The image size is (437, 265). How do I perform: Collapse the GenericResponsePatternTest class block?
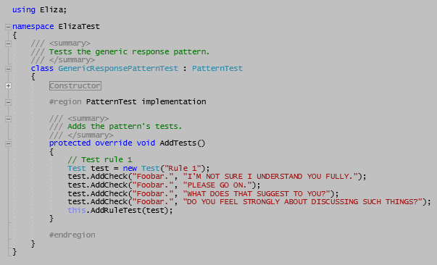[x=8, y=69]
